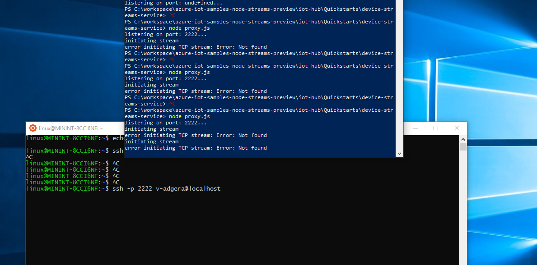Maximize the linux@MININT-8CCI6NF terminal window

[435, 128]
